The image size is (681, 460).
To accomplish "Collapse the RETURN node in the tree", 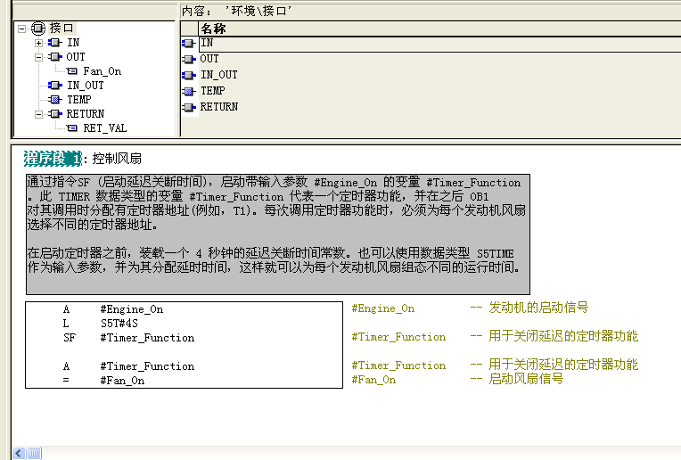I will tap(38, 114).
